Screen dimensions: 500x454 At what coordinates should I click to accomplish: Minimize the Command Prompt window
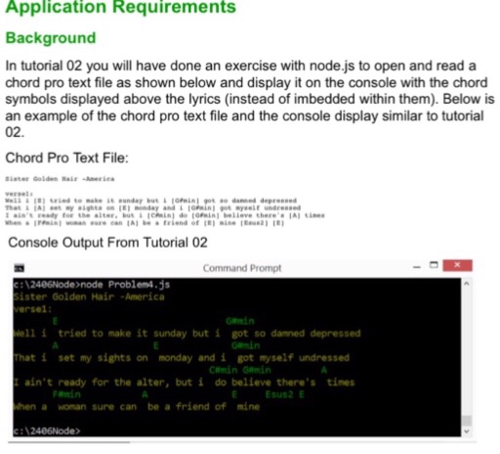(x=417, y=267)
